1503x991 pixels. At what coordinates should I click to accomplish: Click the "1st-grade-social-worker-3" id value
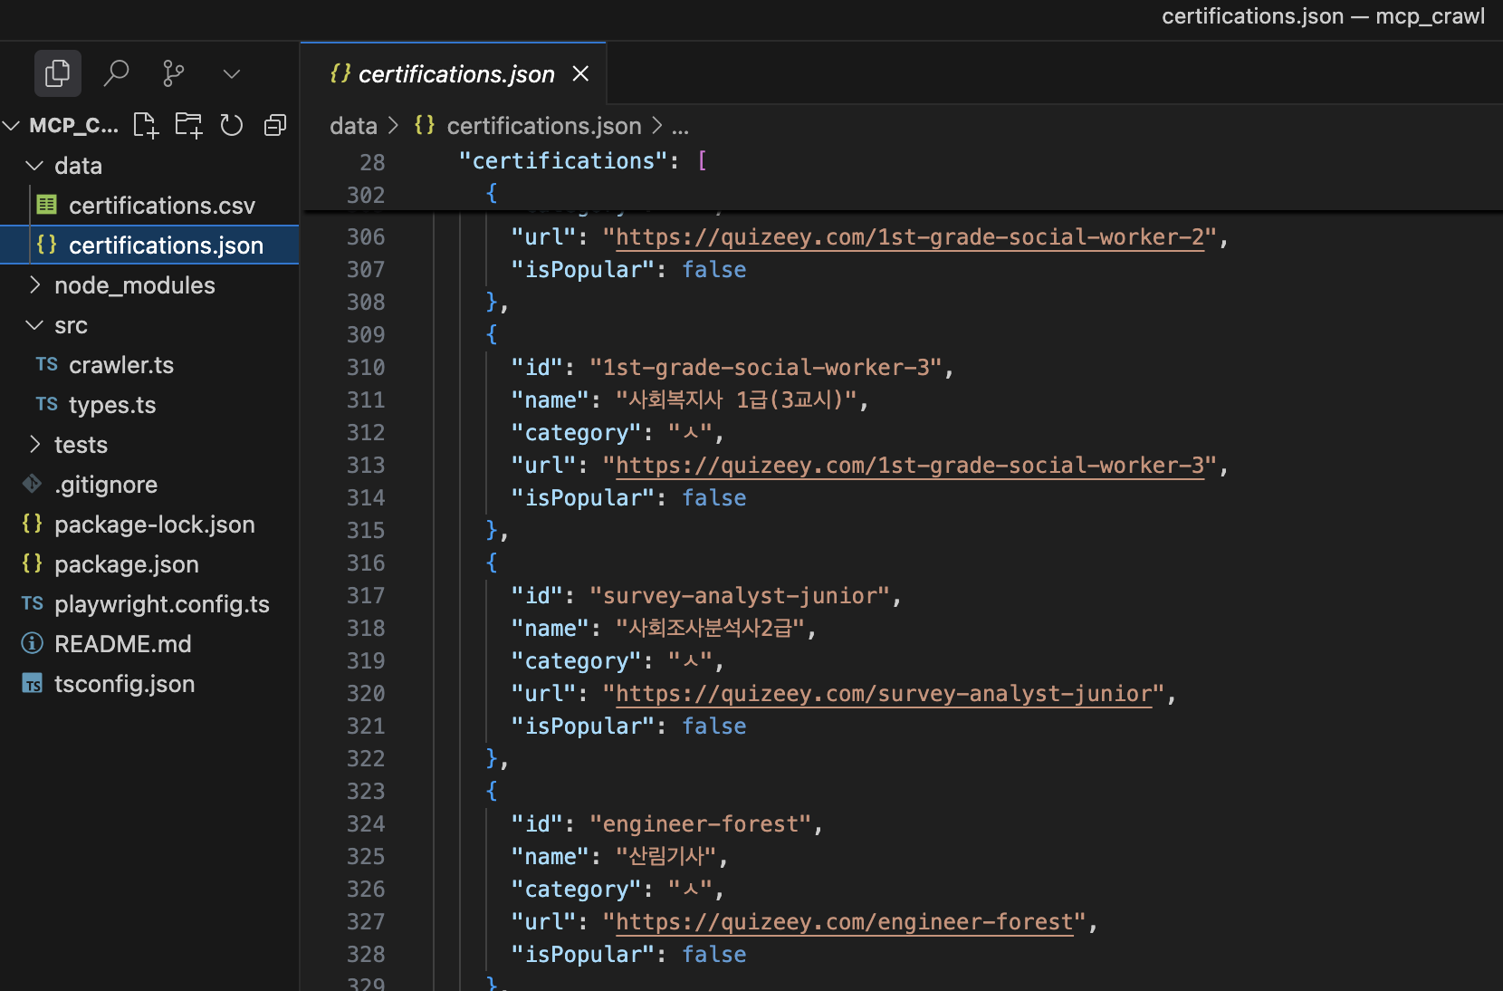point(766,368)
